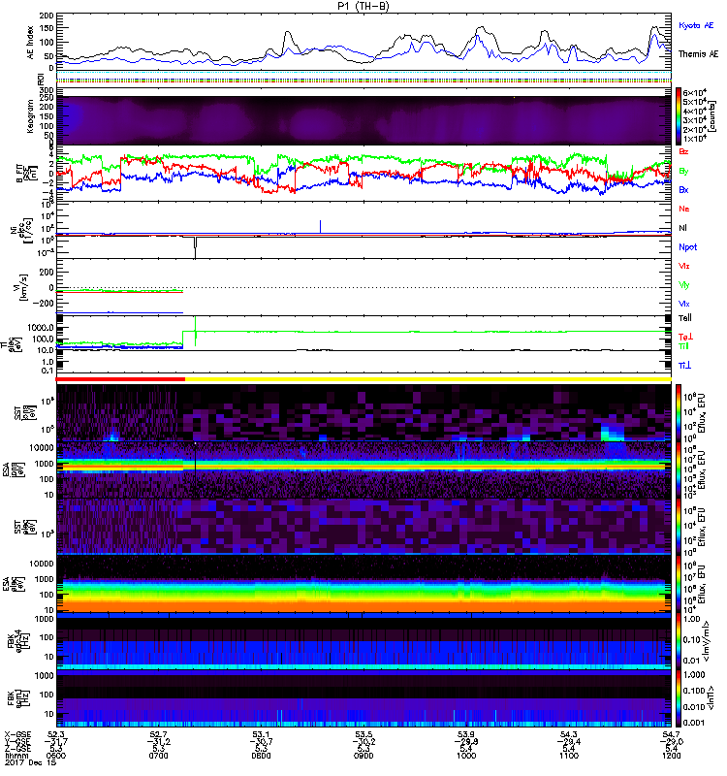Click the black Ni dip in density panel
727x776 pixels.
(x=196, y=247)
